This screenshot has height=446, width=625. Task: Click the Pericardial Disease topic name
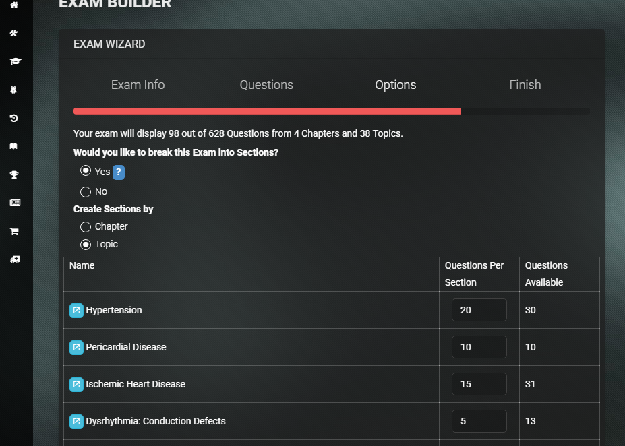(x=126, y=347)
